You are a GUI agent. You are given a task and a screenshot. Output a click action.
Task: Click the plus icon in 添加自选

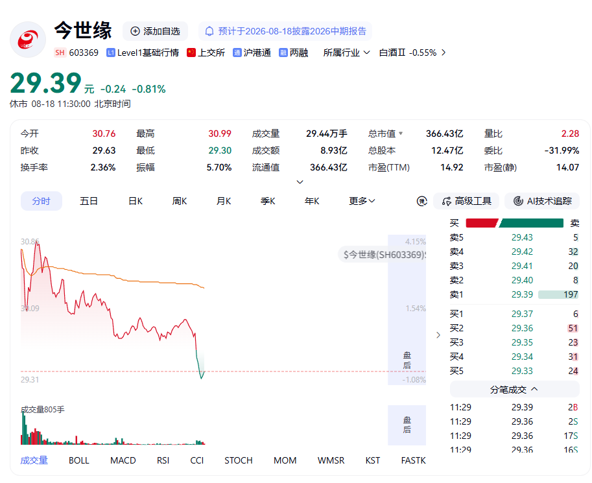coord(135,31)
